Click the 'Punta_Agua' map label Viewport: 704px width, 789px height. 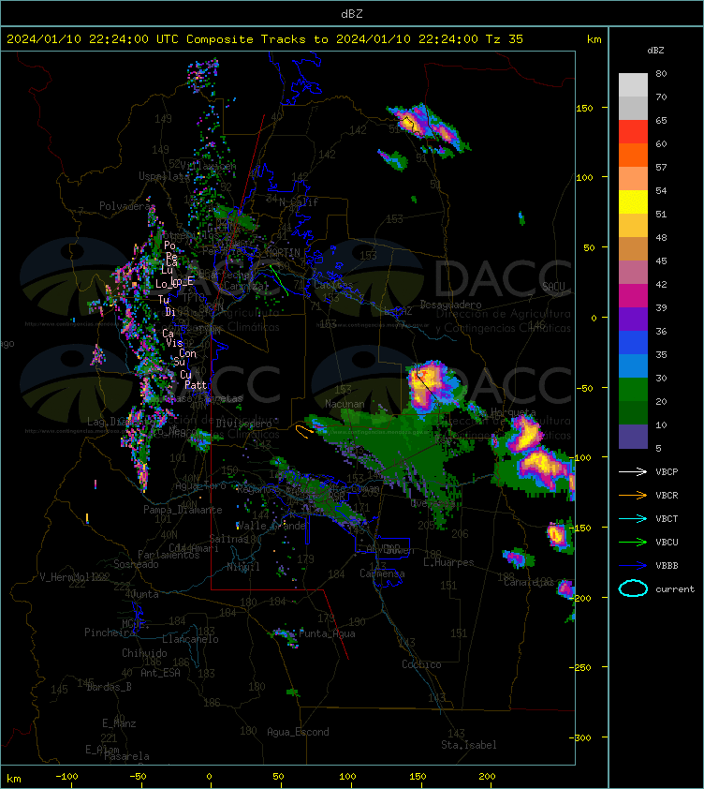coord(327,633)
